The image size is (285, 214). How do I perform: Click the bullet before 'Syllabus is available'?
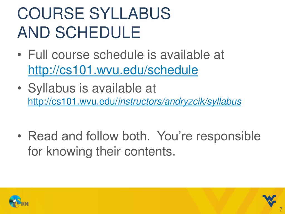point(20,88)
